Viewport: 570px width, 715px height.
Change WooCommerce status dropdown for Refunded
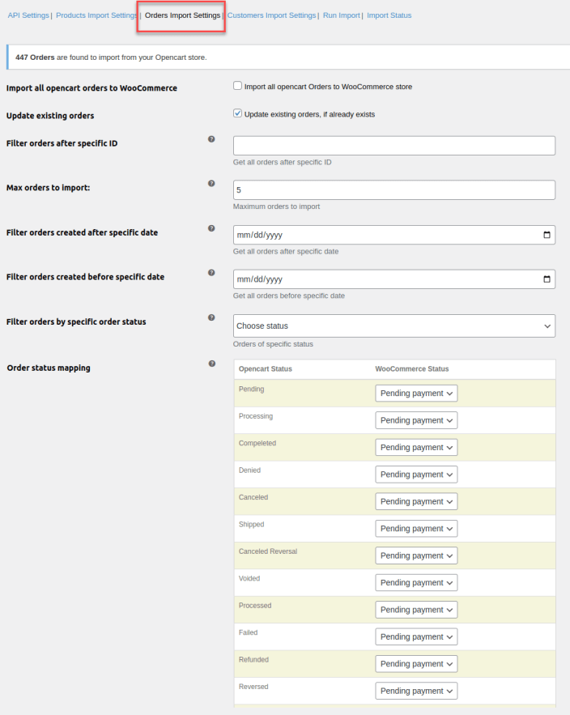(x=416, y=663)
